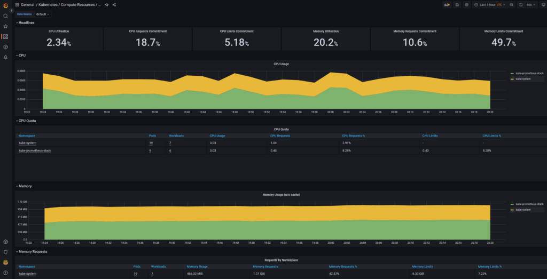Sort by Memory Requests % column header
This screenshot has height=279, width=547.
(x=343, y=266)
